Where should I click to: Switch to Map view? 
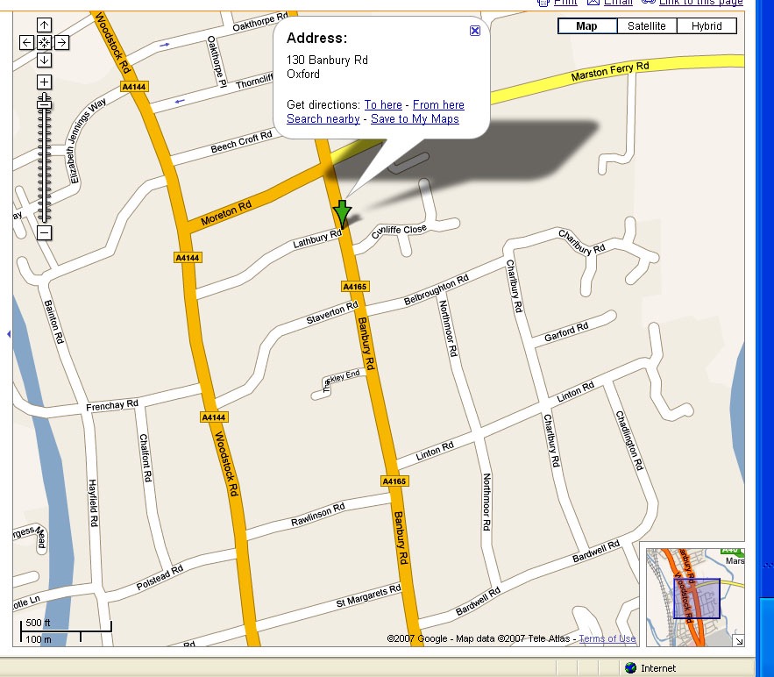(587, 25)
